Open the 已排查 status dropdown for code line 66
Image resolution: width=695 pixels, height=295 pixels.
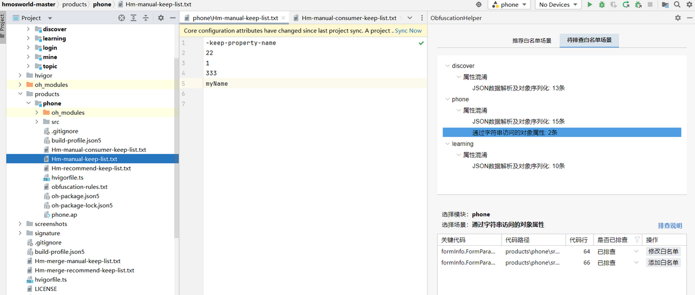coord(637,263)
